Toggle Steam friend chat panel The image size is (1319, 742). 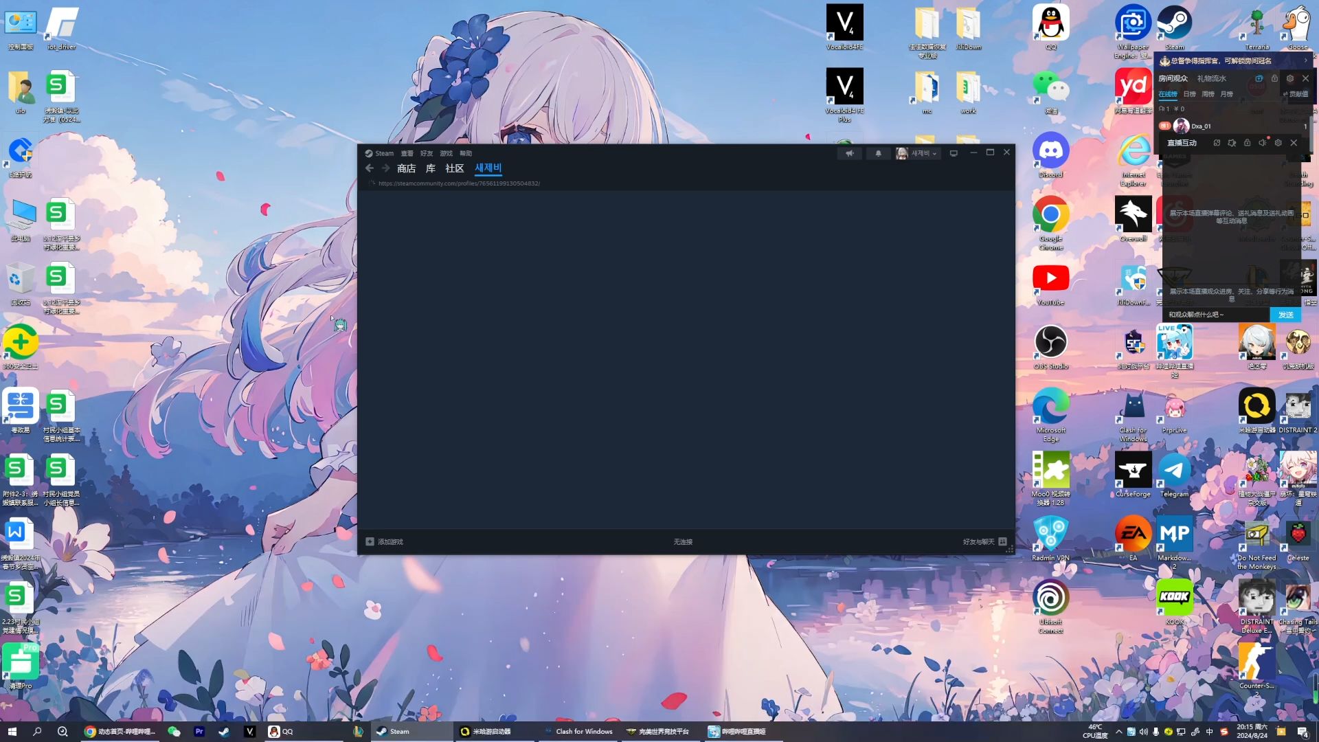1004,541
